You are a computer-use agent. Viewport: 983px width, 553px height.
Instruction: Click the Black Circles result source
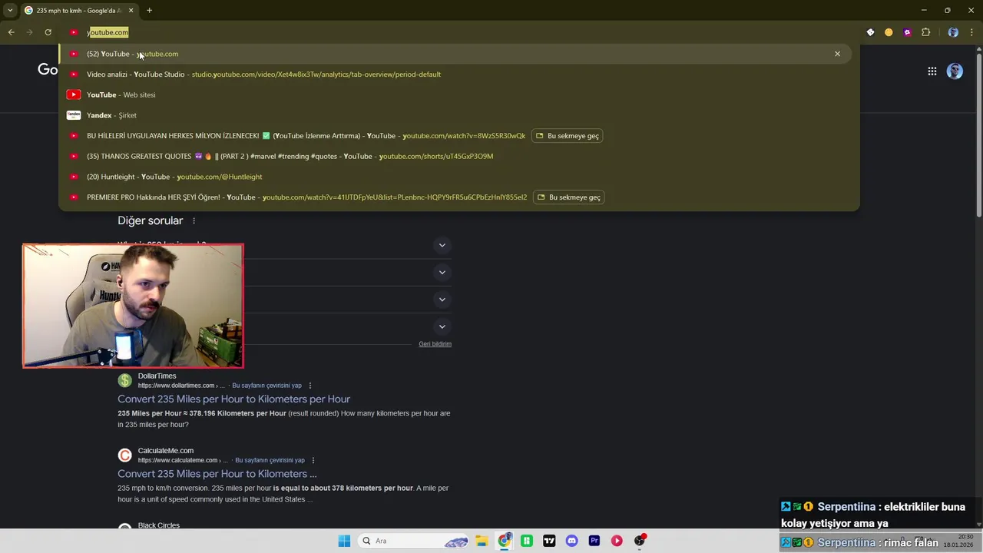click(x=158, y=525)
